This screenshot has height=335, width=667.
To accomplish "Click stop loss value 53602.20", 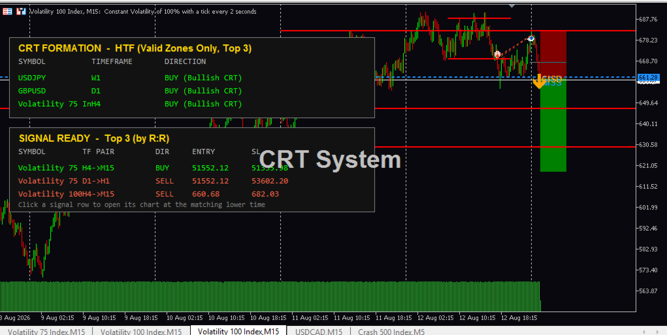I will (x=270, y=181).
